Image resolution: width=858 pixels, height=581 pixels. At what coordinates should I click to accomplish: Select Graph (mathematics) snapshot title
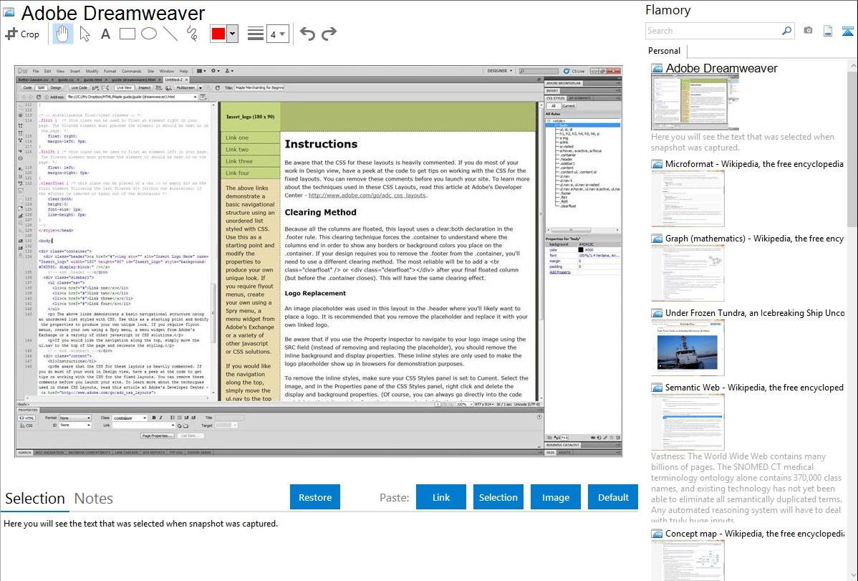click(x=755, y=239)
